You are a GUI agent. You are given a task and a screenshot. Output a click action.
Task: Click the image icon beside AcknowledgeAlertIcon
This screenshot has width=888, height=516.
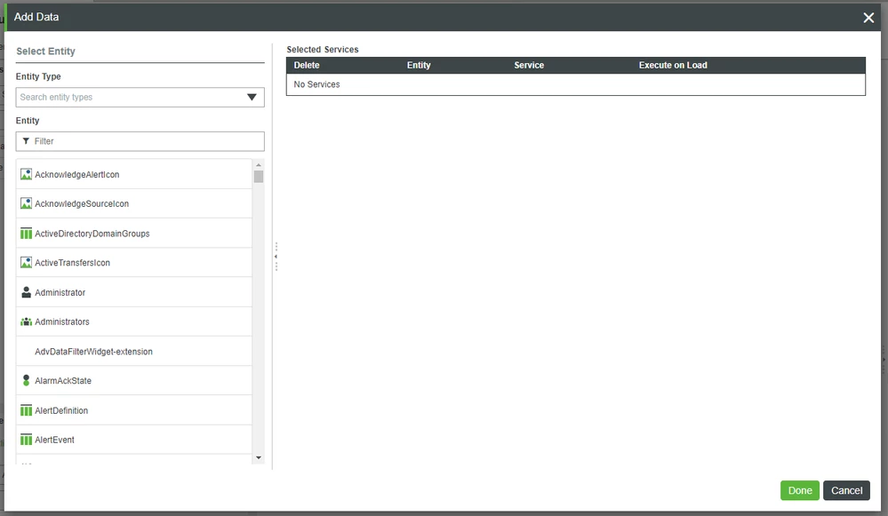[25, 174]
